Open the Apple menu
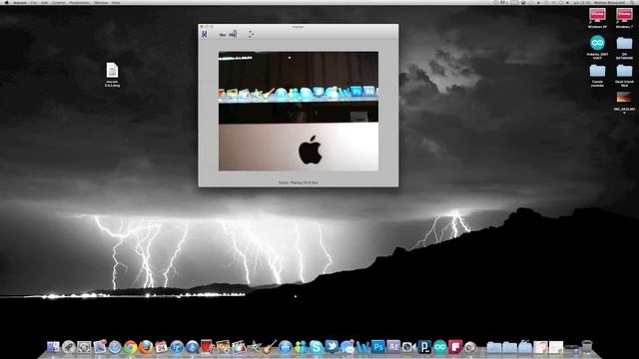 6,2
